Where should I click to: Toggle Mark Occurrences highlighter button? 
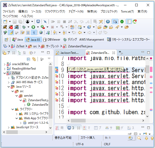tap(11, 32)
